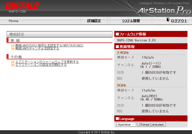Click the AirStation Pro logo
Screen dimensions: 192x134
click(x=164, y=10)
